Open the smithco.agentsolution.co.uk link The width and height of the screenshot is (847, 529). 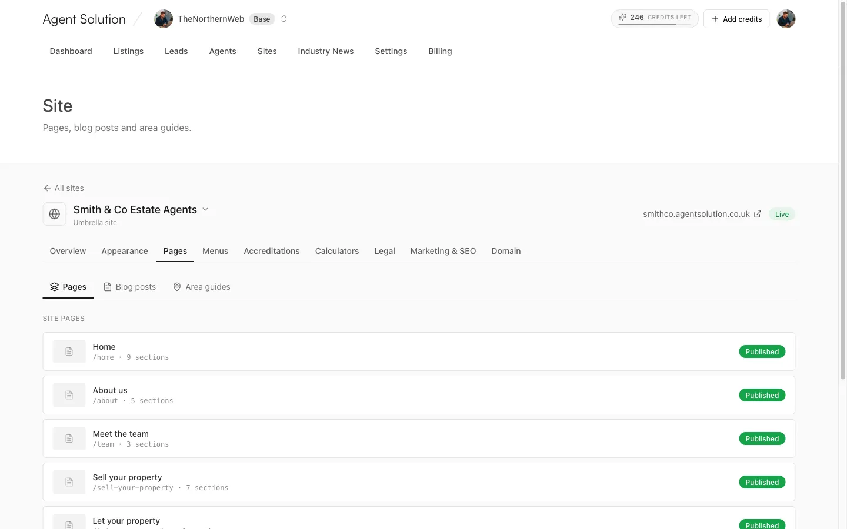click(x=696, y=214)
